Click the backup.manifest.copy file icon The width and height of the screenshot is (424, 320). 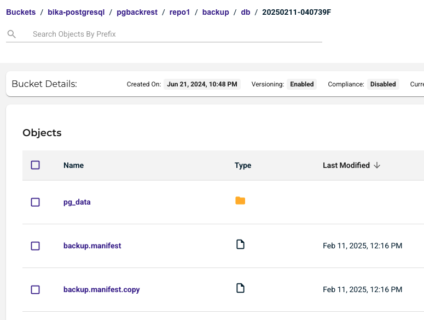point(240,288)
